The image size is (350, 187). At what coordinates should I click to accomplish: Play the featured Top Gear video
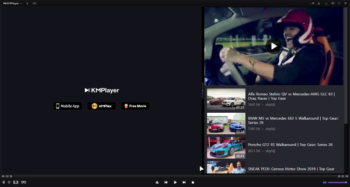point(273,46)
